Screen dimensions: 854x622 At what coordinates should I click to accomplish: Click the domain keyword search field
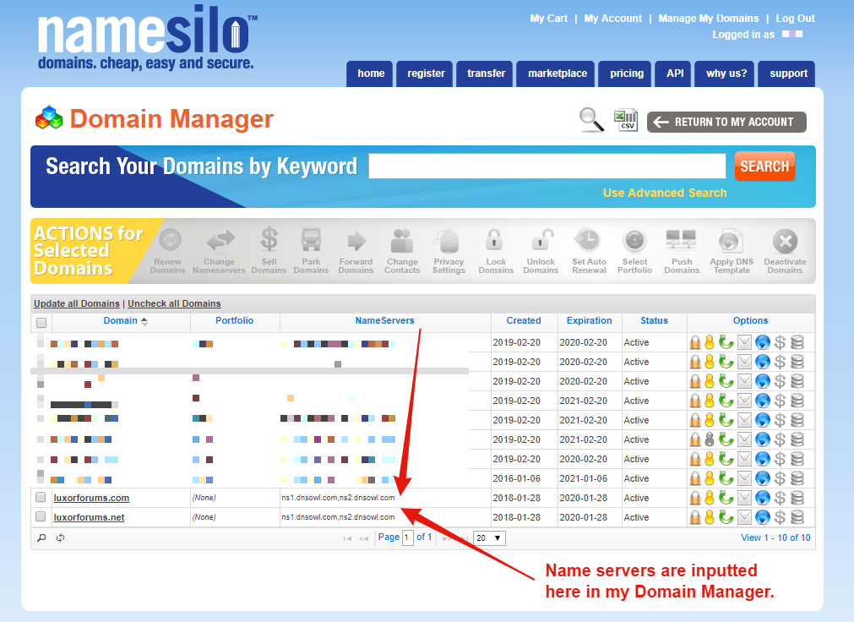pyautogui.click(x=547, y=166)
